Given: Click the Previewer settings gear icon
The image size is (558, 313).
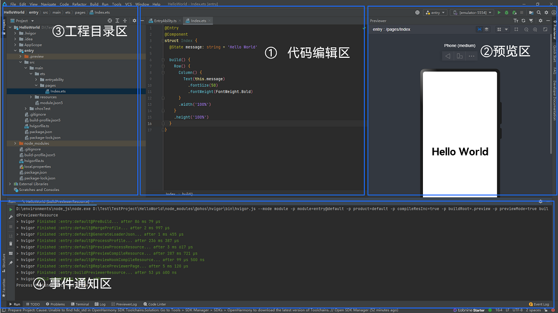Looking at the screenshot, I should (x=540, y=21).
